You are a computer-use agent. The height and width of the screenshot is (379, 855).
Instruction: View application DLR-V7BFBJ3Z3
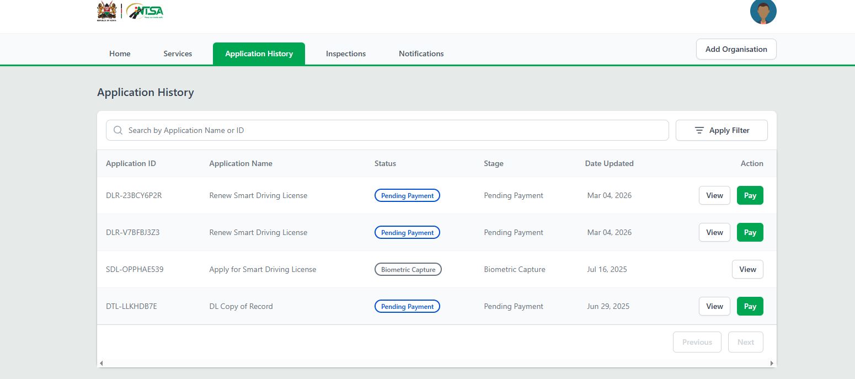point(714,232)
